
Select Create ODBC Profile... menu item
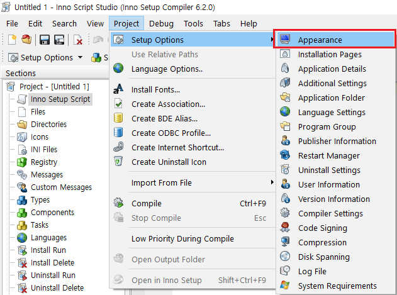193,133
